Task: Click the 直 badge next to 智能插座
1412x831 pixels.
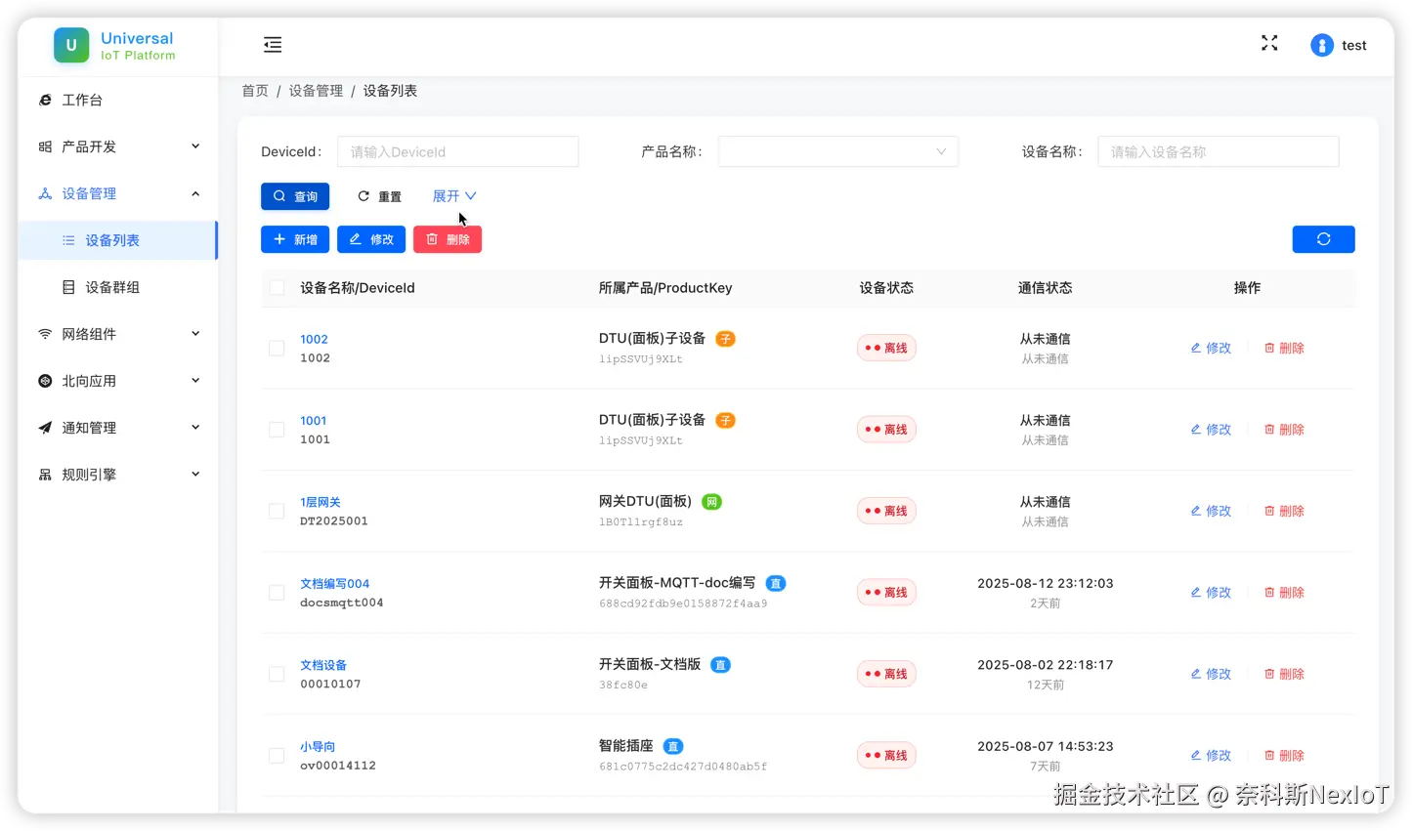Action: pyautogui.click(x=672, y=745)
